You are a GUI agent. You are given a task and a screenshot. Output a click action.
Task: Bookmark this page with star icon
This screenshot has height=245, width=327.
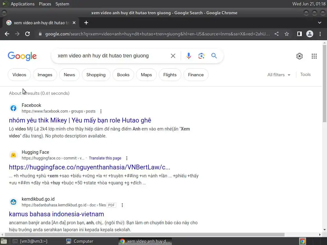pos(287,34)
